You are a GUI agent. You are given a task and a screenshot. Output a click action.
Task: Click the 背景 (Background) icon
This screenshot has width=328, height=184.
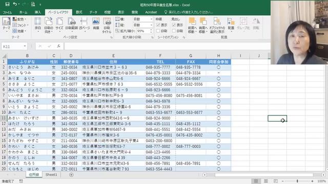coord(96,24)
